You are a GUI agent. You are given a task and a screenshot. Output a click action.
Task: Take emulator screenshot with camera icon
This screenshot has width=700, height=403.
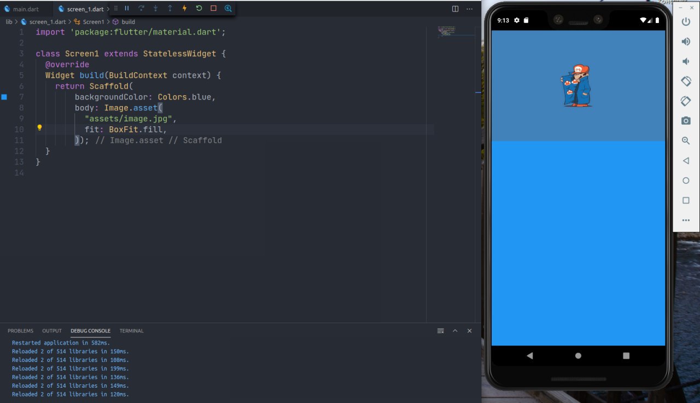click(686, 121)
